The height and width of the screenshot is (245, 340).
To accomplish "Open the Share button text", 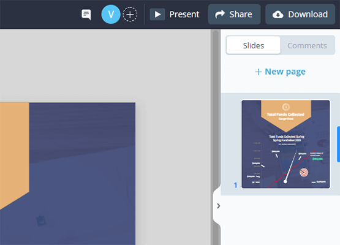I will pos(241,15).
